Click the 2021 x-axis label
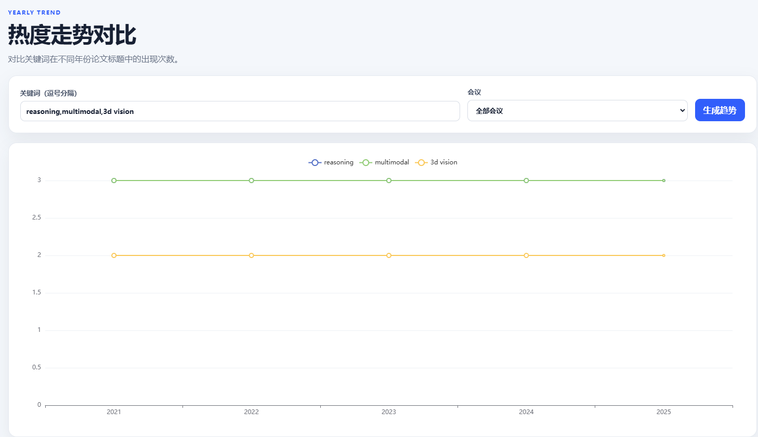758x437 pixels. (x=114, y=412)
